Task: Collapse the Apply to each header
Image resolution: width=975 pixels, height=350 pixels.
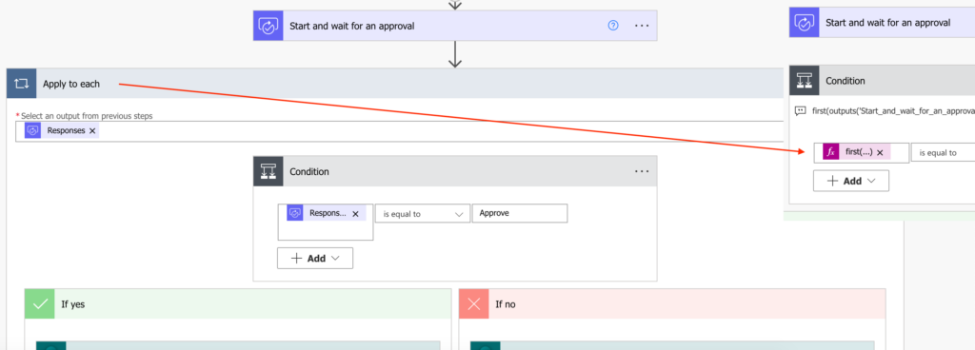Action: (x=395, y=83)
